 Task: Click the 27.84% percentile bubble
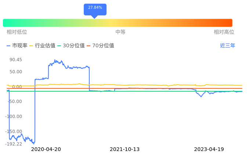(95, 8)
